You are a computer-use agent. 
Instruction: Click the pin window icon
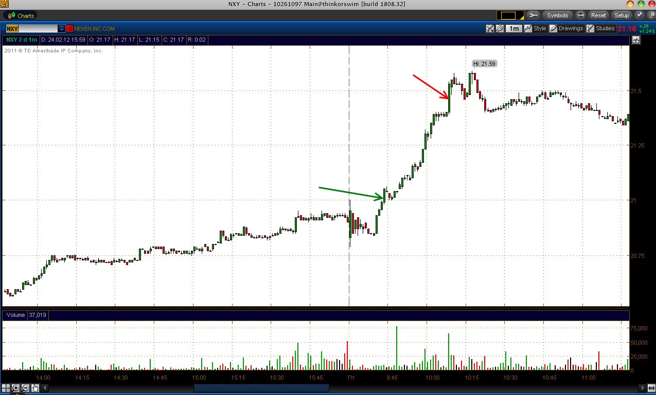[x=640, y=15]
